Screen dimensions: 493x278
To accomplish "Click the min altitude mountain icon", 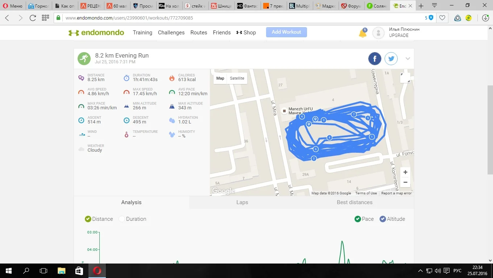I will 127,106.
